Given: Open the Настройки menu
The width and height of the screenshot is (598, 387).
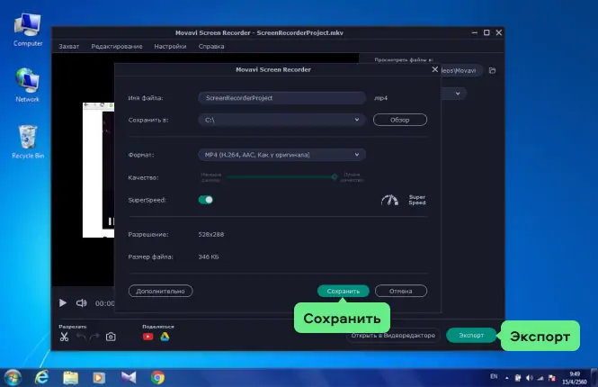Looking at the screenshot, I should [x=170, y=46].
